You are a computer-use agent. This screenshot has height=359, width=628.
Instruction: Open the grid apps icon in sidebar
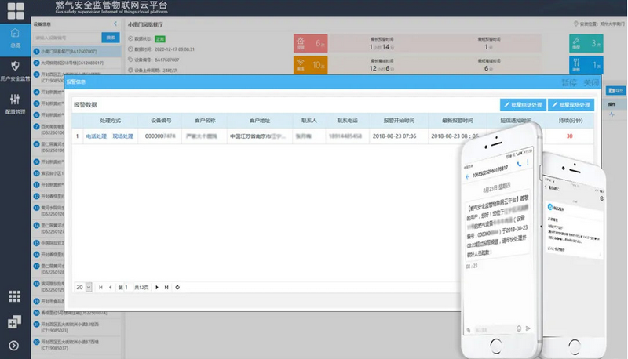point(14,296)
